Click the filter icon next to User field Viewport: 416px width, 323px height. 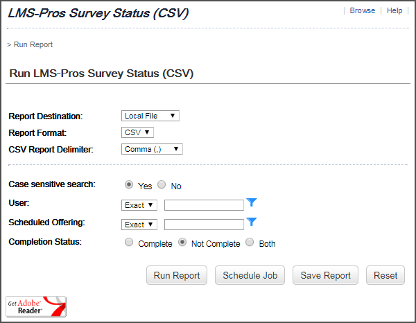(252, 202)
